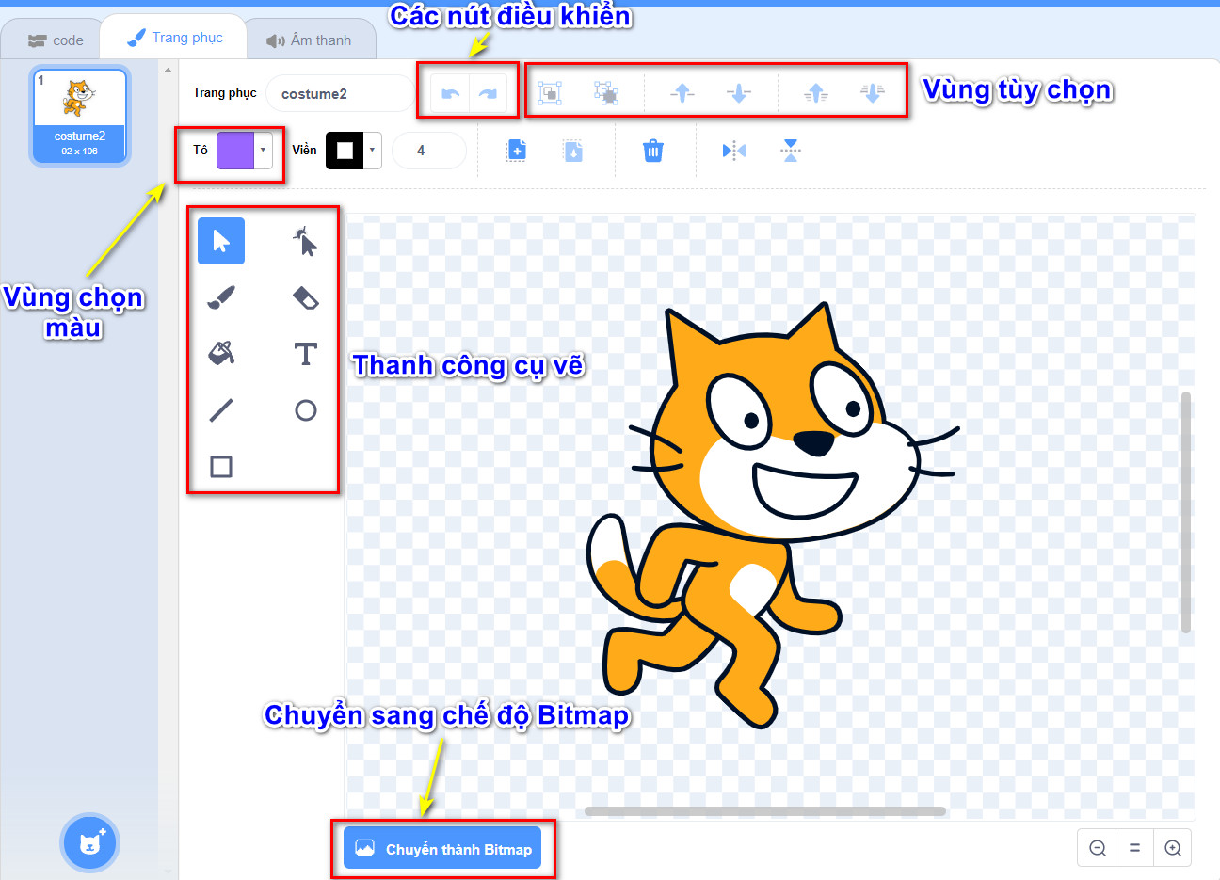Image resolution: width=1220 pixels, height=880 pixels.
Task: Select the Brush tool
Action: click(x=221, y=297)
